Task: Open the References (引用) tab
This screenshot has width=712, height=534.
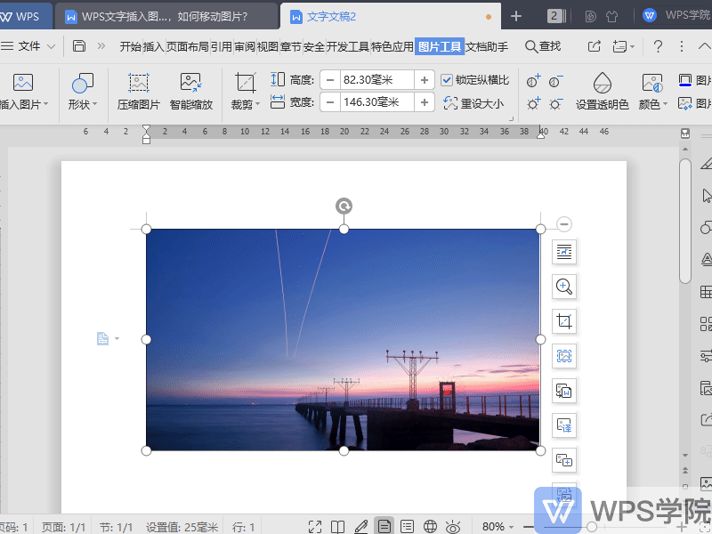Action: coord(221,46)
